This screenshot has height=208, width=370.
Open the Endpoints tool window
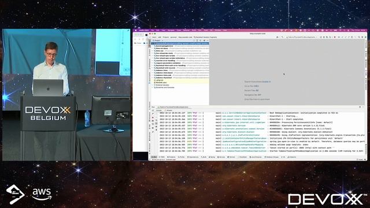[291, 157]
